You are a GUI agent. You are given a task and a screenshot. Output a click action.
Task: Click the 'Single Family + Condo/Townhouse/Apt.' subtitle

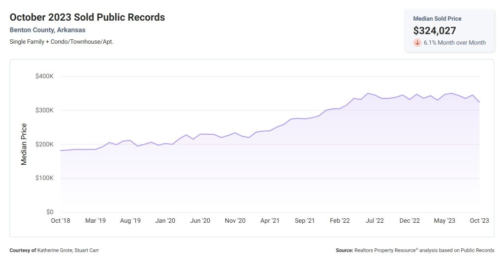62,42
